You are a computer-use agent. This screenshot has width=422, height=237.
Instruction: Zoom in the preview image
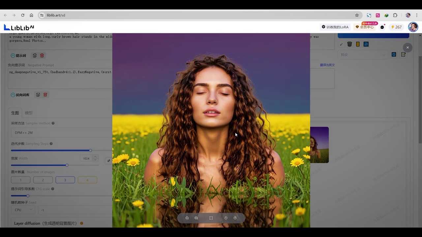(196, 218)
